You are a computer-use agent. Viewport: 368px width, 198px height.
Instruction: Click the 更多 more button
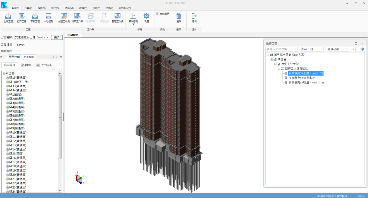click(57, 37)
